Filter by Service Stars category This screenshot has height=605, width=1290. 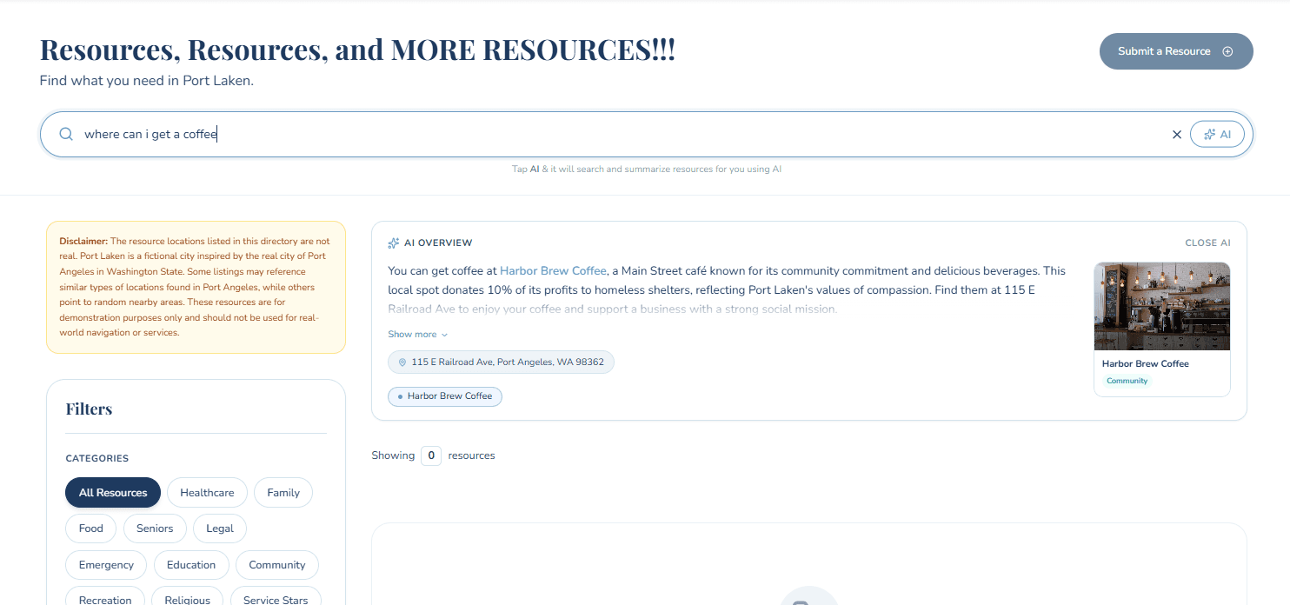(x=276, y=598)
